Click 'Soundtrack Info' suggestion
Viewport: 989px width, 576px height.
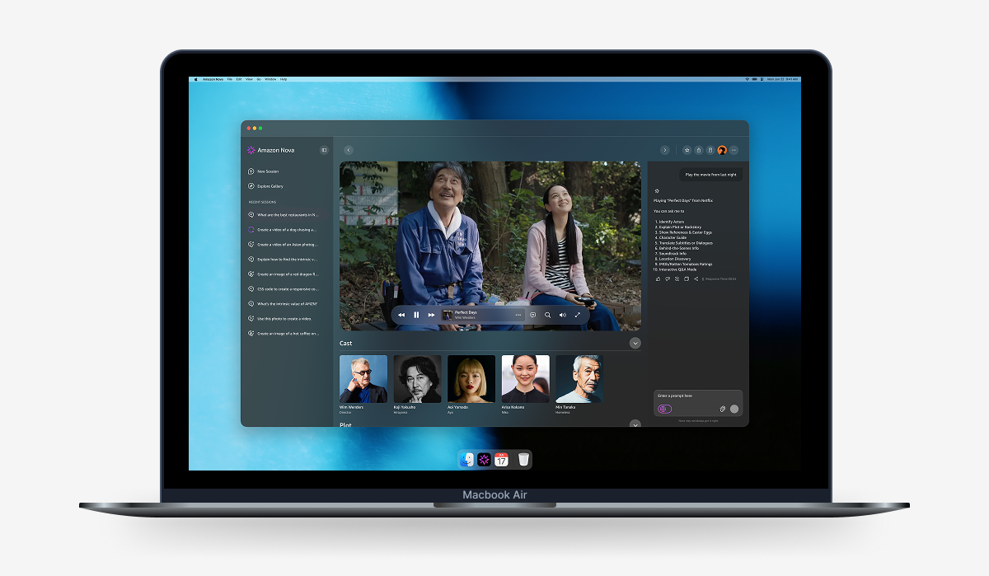(x=671, y=253)
